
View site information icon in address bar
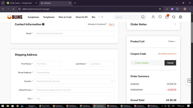(19, 9)
